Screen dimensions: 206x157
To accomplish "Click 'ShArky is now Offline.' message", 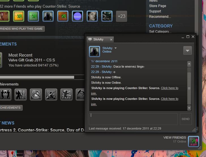I will click(106, 78).
